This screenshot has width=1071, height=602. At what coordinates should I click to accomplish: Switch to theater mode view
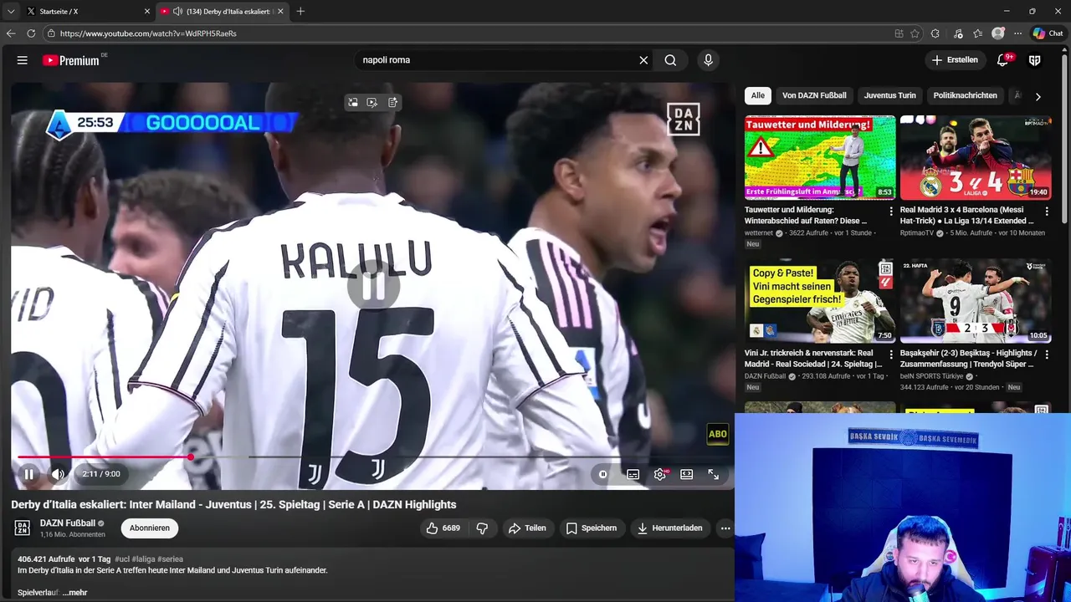pos(686,474)
